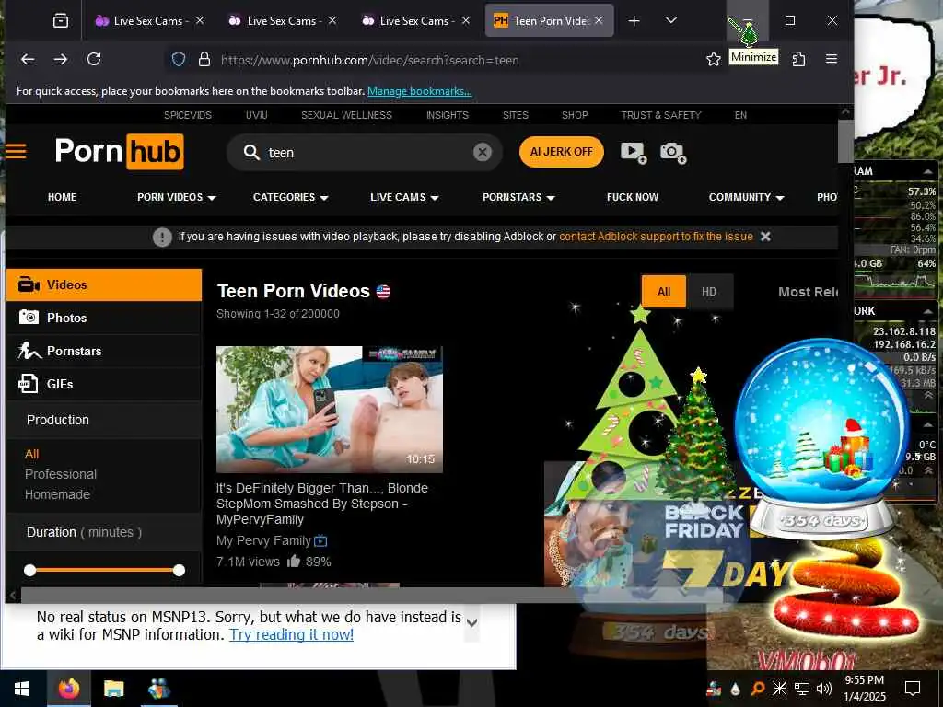Open the Videos sidebar section
Viewport: 943px width, 707px height.
[x=104, y=285]
